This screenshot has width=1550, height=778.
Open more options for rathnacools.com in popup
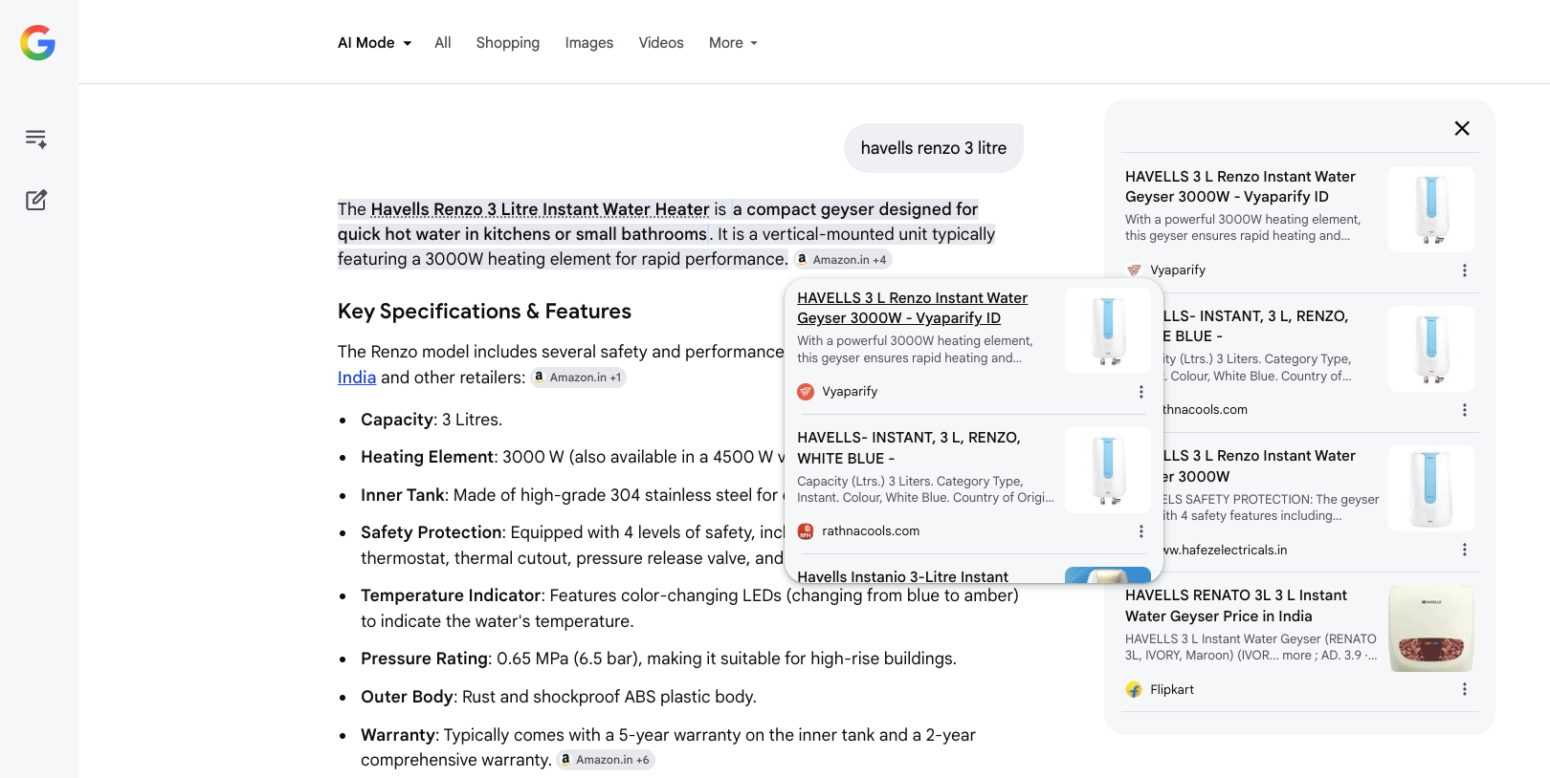tap(1140, 531)
